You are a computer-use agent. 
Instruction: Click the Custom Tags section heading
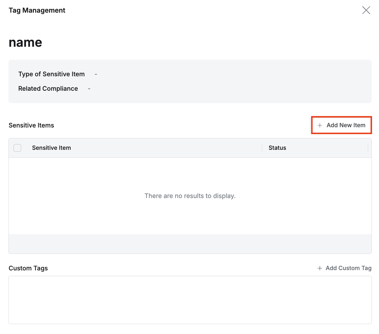pos(28,268)
